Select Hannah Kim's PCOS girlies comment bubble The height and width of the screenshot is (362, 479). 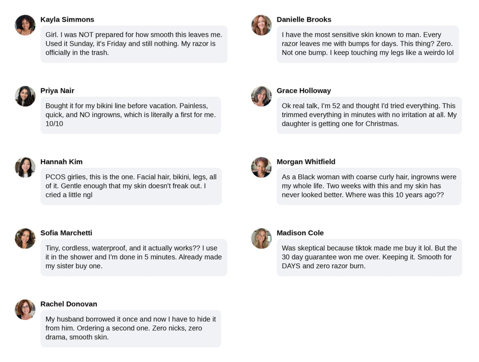(x=131, y=186)
